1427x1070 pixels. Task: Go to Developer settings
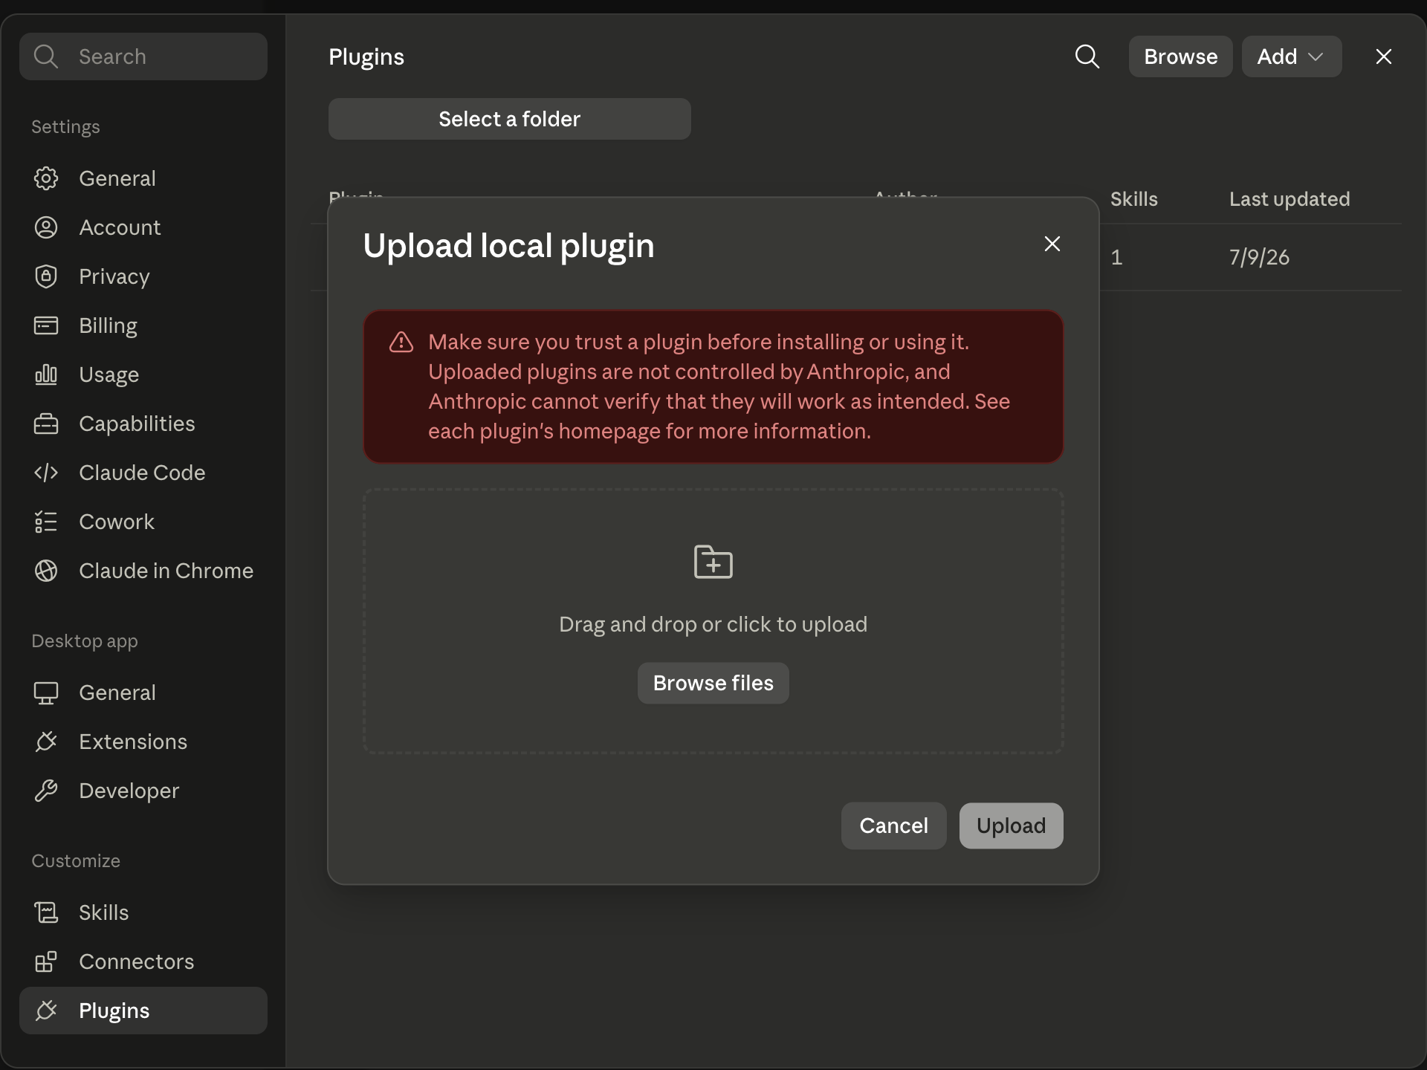(143, 791)
